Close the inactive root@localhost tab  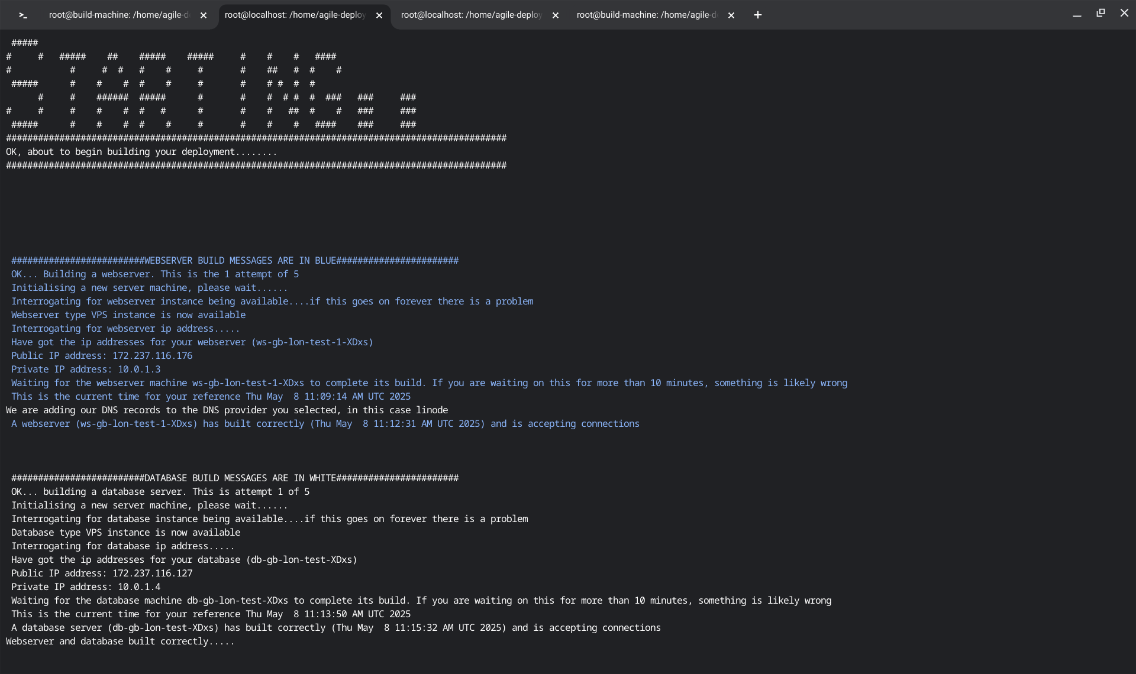[556, 16]
